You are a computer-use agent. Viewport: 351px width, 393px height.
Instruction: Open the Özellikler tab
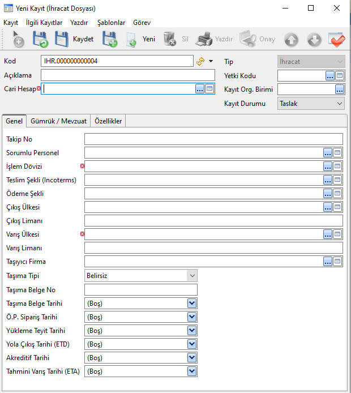click(108, 121)
